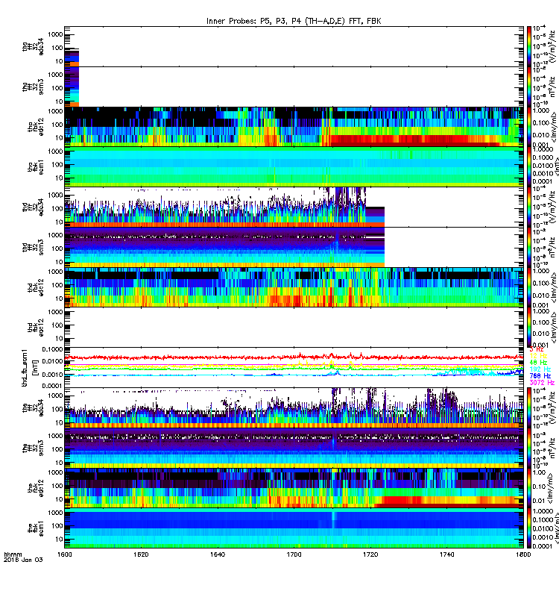Click the "1800" time axis tick label
The image size is (559, 597).
click(523, 554)
